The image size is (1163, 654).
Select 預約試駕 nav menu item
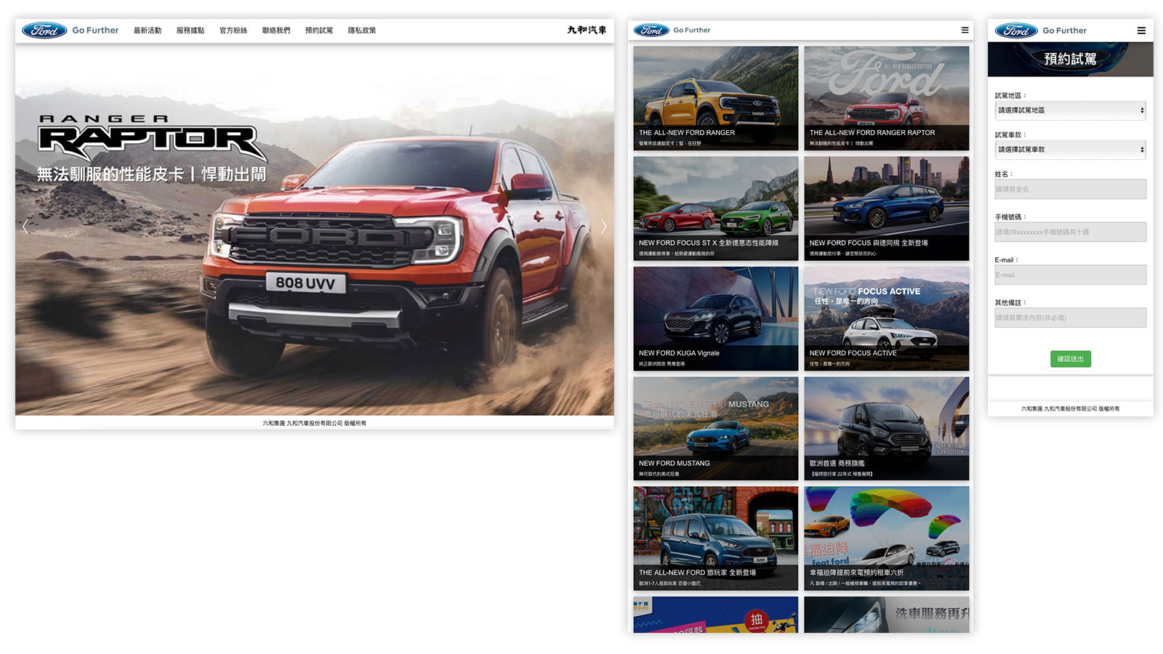[x=319, y=31]
